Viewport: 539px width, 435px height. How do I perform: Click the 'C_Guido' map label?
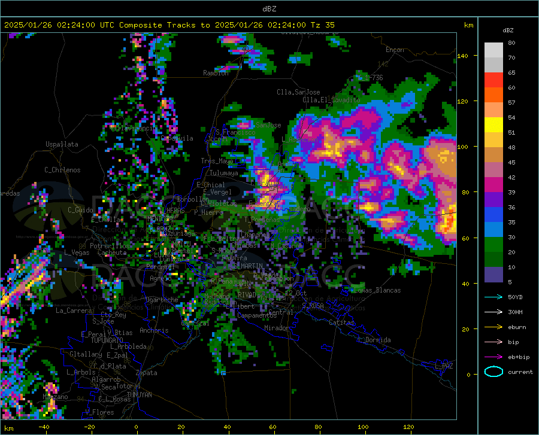pos(80,210)
